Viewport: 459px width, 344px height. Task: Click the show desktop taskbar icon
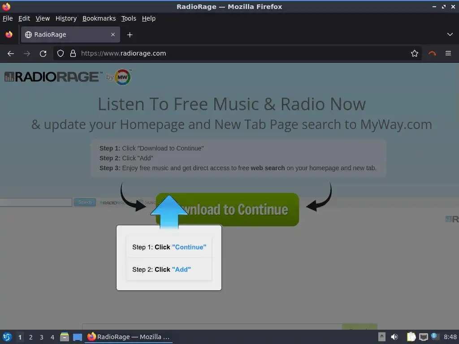pos(78,337)
